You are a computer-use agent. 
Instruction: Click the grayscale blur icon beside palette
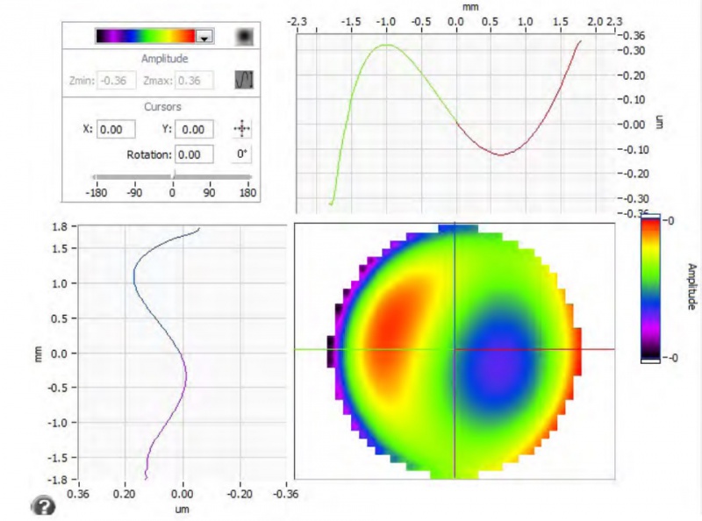(x=243, y=36)
